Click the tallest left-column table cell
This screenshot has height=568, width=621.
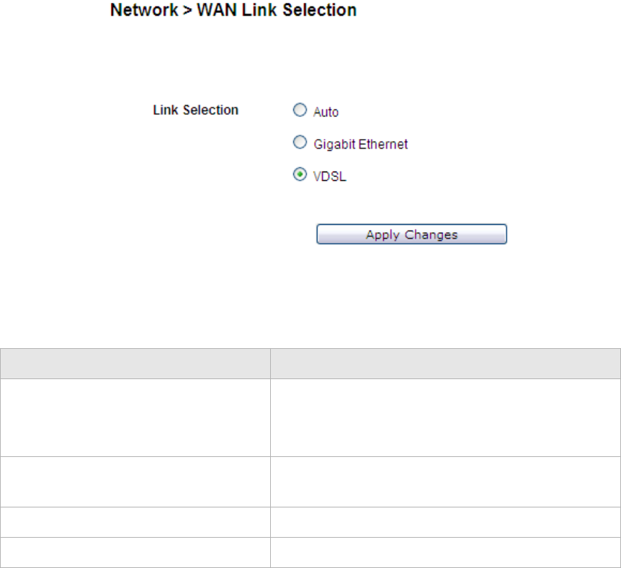coord(135,418)
